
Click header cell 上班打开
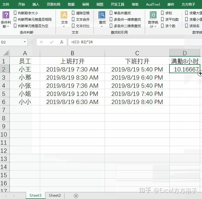[x=72, y=61]
